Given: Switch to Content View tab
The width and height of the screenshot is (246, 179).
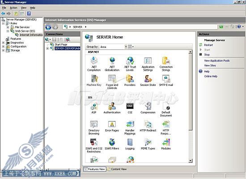Looking at the screenshot, I should click(x=117, y=169).
